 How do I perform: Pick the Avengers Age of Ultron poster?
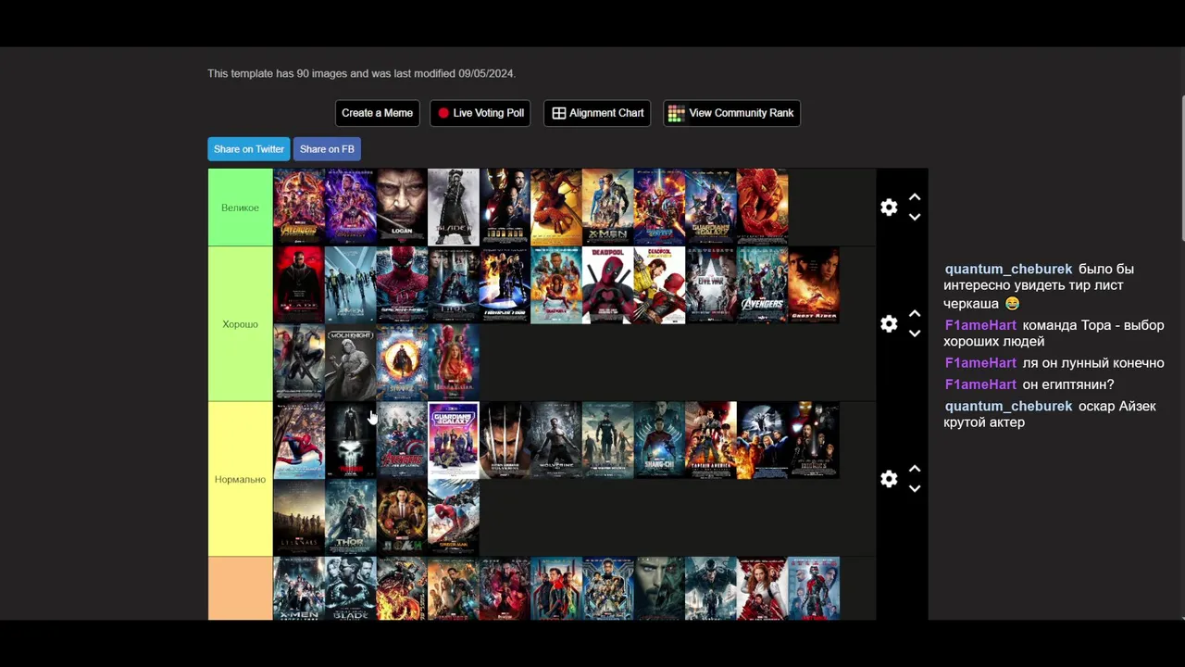(x=402, y=440)
